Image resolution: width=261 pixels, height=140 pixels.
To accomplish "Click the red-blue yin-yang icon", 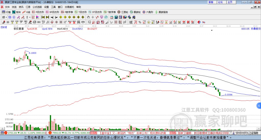I will [199, 22].
